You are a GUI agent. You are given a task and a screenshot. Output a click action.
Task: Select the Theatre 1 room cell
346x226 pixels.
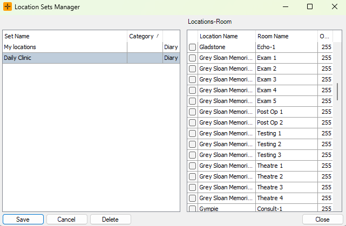pos(287,166)
